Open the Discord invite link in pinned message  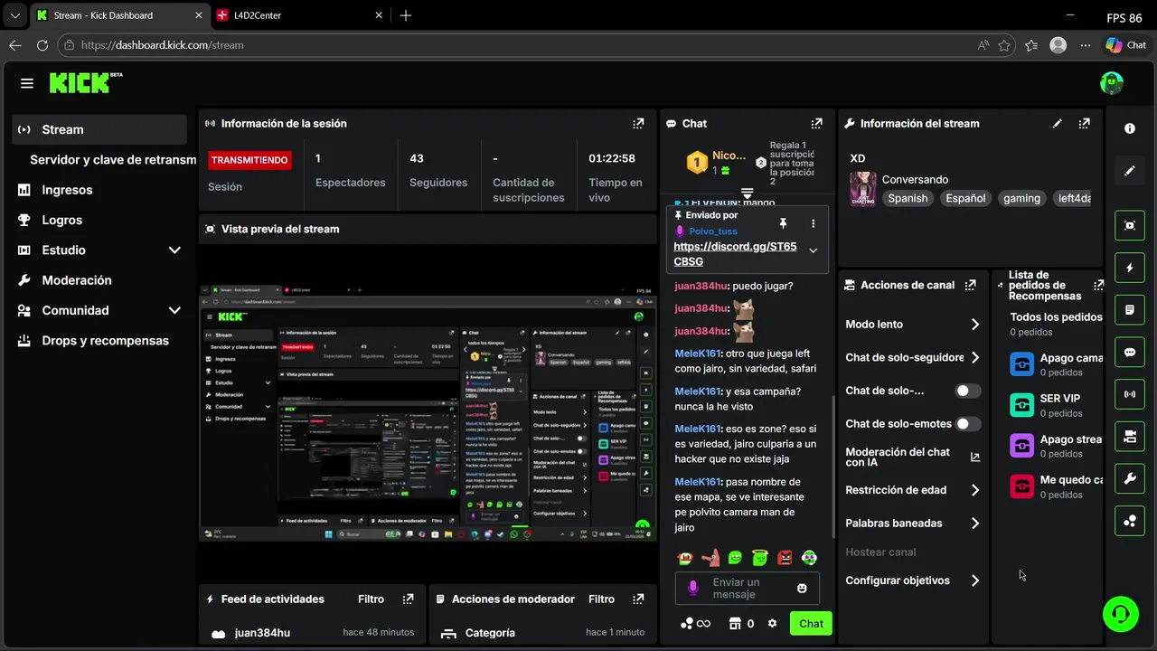735,254
